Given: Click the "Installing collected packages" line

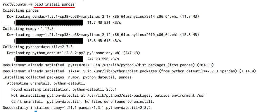Looking at the screenshot, I should click(x=67, y=77).
